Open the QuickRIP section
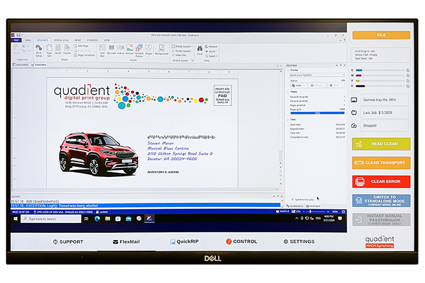This screenshot has height=283, width=425. (185, 242)
